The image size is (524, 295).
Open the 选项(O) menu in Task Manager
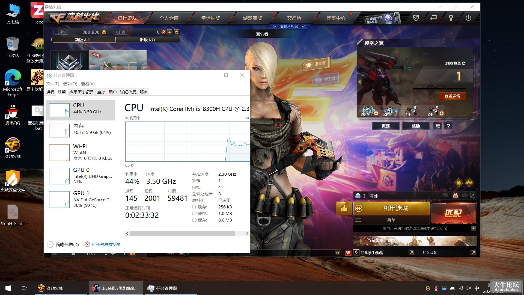tap(70, 84)
